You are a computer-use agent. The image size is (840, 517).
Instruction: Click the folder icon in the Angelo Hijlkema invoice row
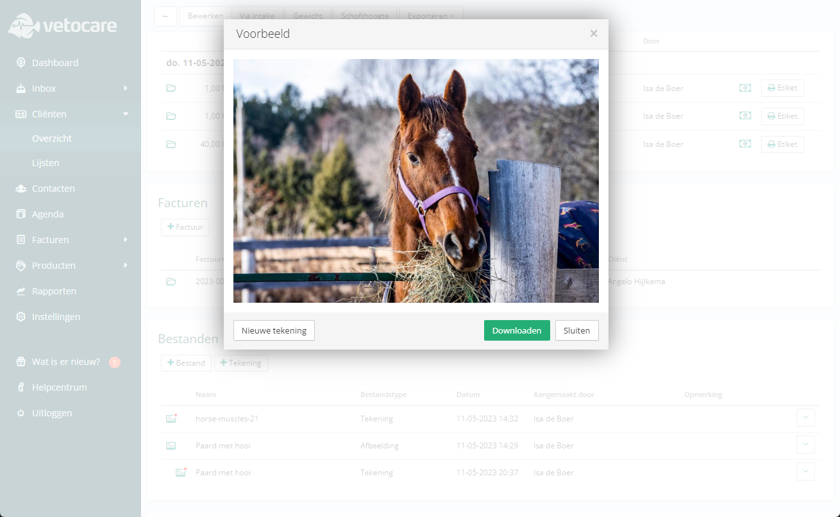click(171, 282)
